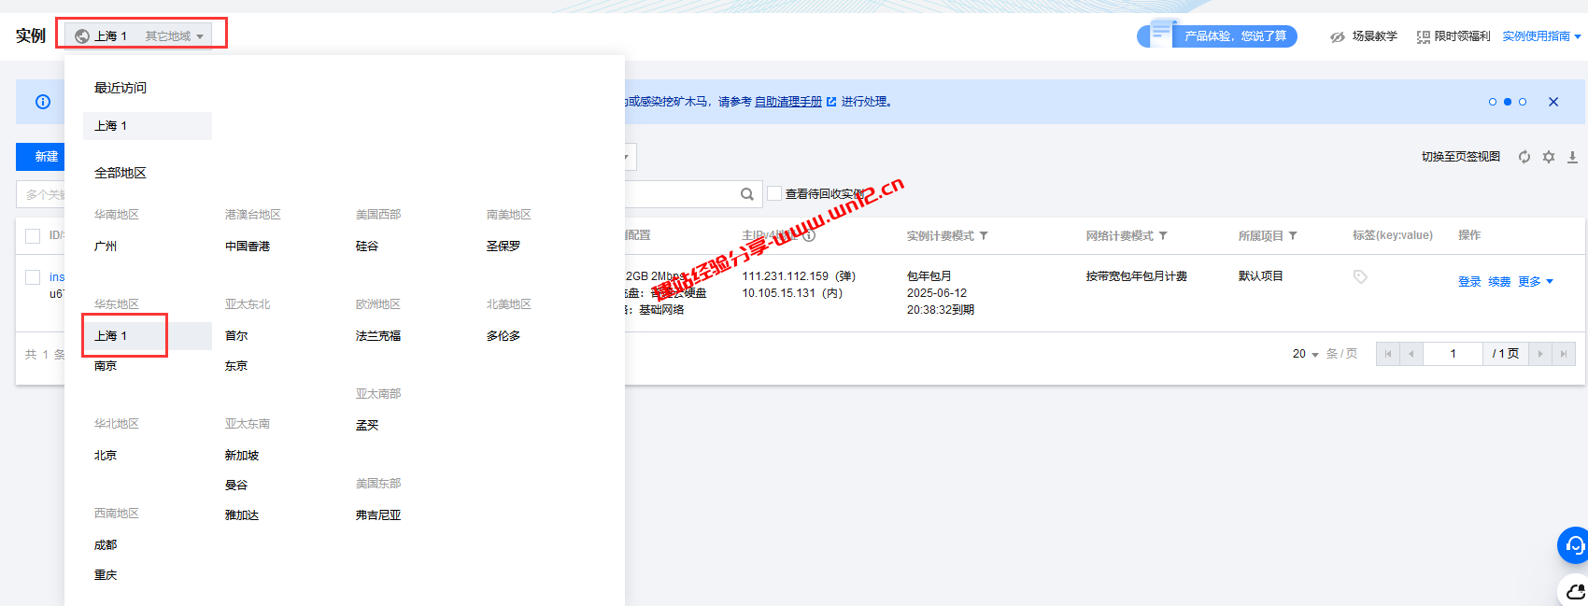This screenshot has height=606, width=1588.
Task: Click the page number input field
Action: tap(1453, 354)
